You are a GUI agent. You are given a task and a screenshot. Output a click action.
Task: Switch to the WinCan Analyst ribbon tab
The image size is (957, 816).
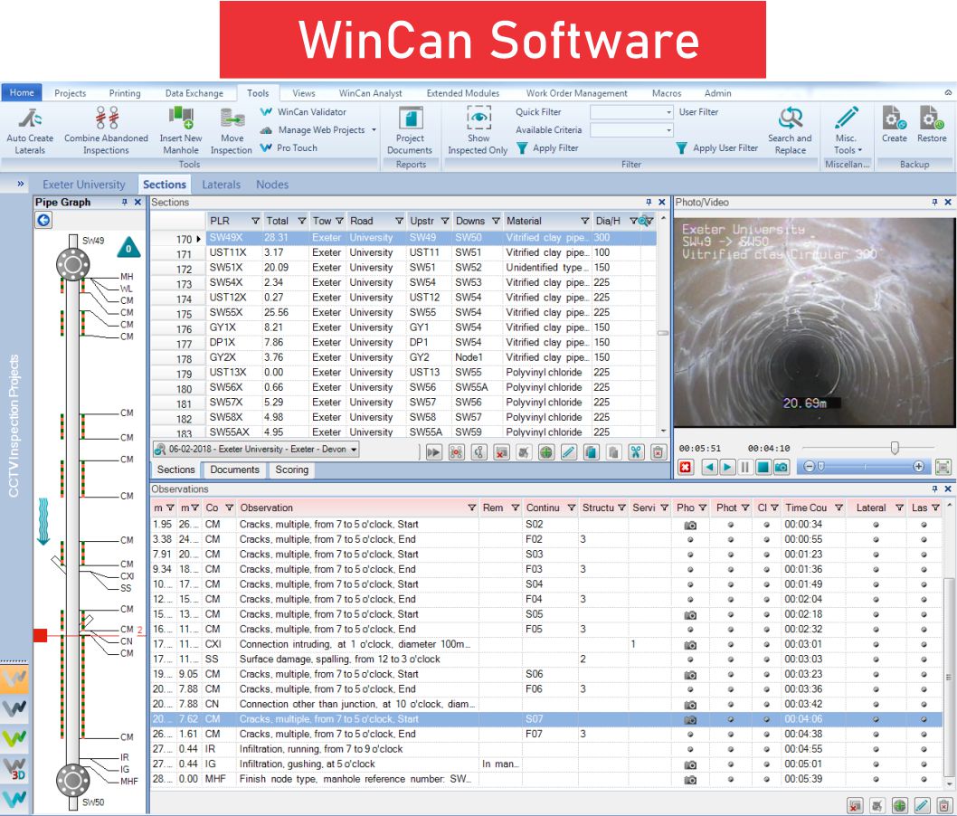[x=371, y=93]
